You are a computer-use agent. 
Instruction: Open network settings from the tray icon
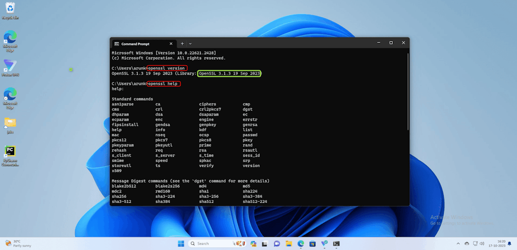pyautogui.click(x=475, y=244)
